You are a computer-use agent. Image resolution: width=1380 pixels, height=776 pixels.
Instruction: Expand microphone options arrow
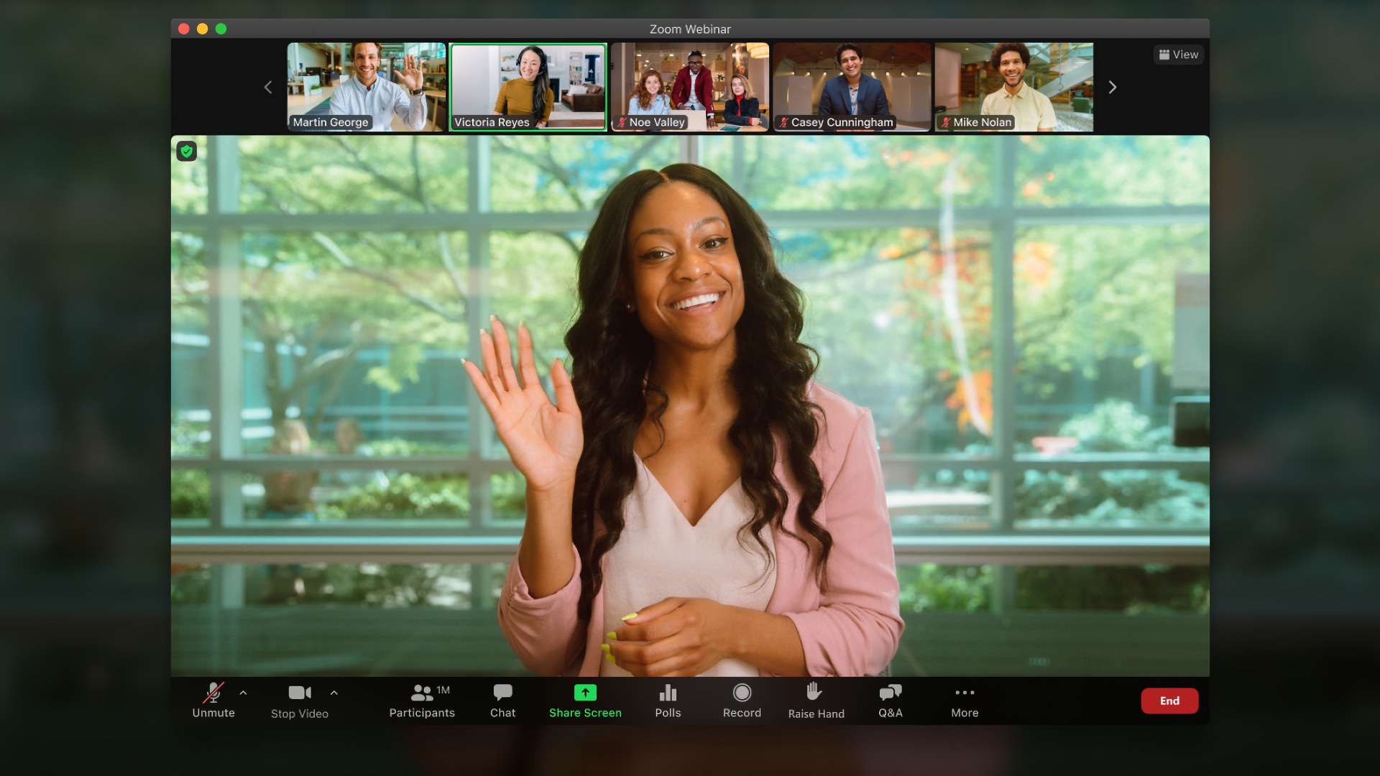point(243,693)
